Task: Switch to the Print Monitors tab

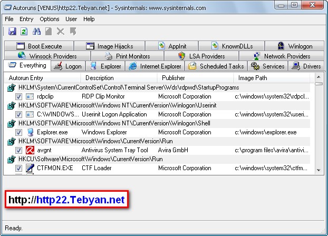Action: point(127,56)
